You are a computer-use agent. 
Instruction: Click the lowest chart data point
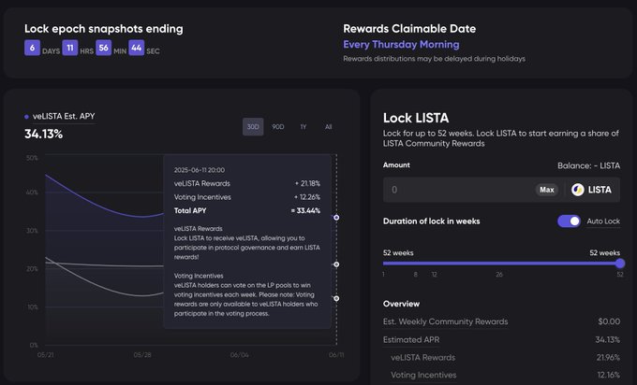[x=336, y=299]
